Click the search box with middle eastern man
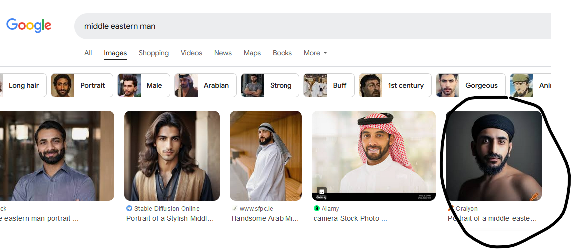This screenshot has width=571, height=249. pyautogui.click(x=312, y=26)
